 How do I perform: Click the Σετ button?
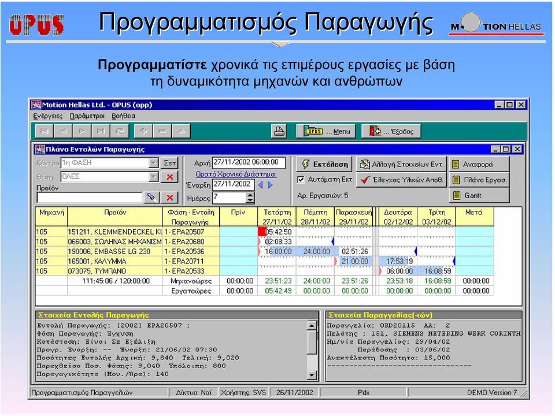(169, 163)
